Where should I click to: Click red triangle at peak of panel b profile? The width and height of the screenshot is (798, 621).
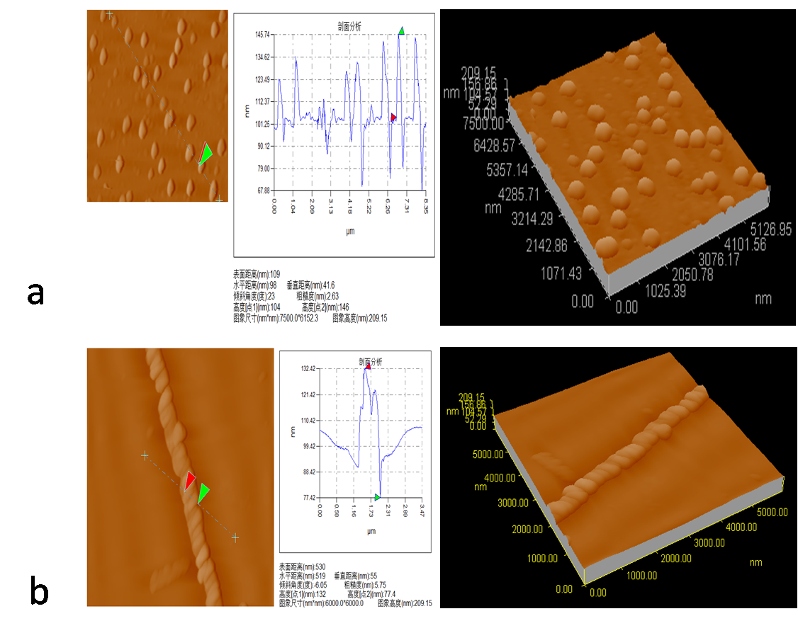tap(368, 366)
